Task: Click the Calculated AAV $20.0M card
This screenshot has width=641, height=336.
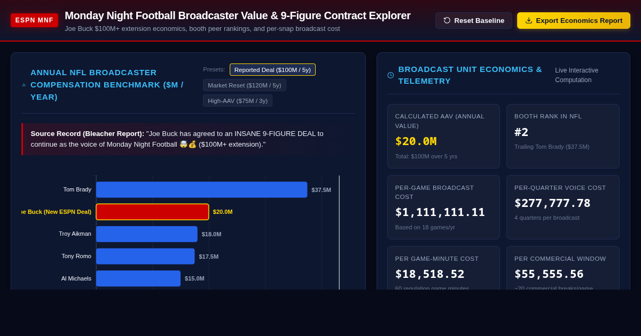Action: [x=443, y=136]
